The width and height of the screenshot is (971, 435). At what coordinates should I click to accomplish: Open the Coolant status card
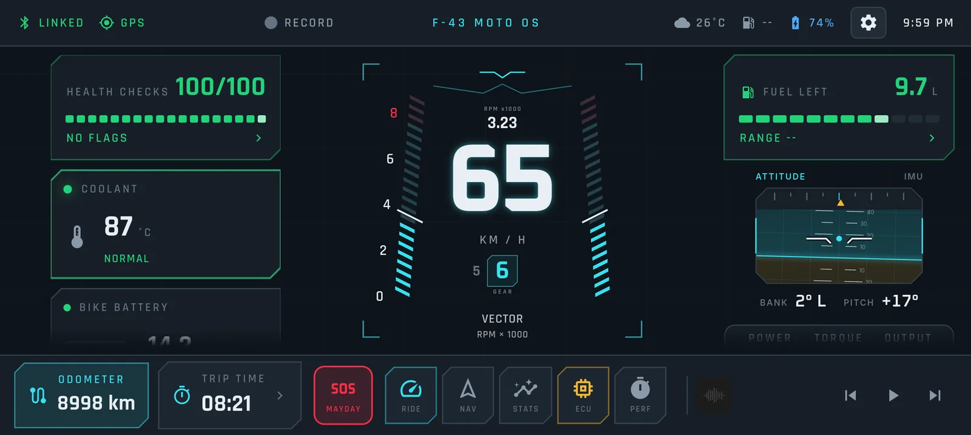166,224
